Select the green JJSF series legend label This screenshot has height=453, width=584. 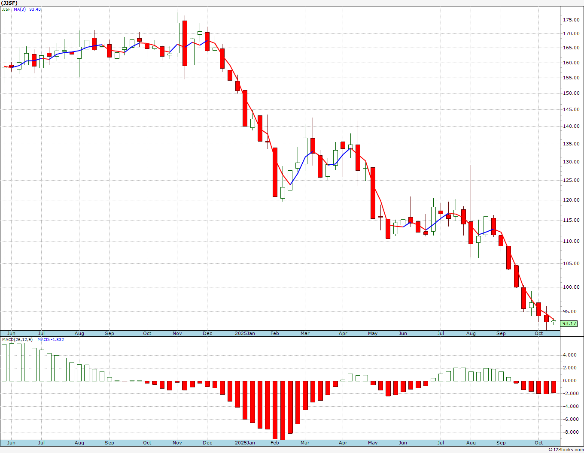(x=6, y=9)
